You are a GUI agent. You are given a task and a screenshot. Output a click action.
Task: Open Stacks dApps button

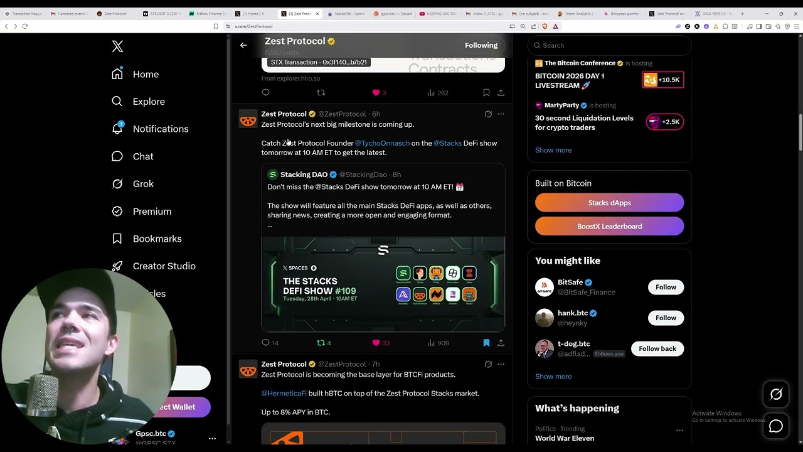609,203
